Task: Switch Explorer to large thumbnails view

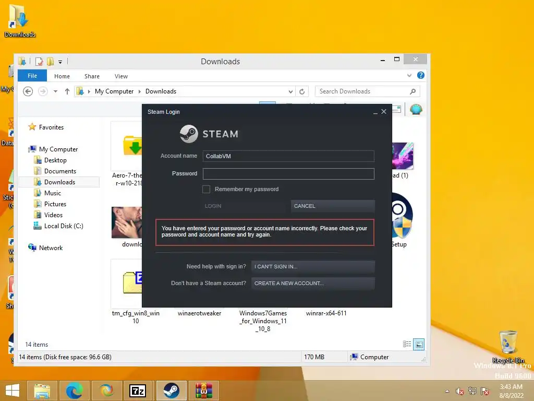Action: pos(419,345)
